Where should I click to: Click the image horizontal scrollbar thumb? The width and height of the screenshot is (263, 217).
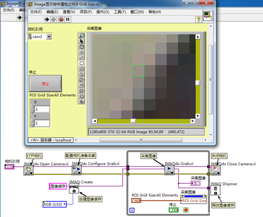[133, 121]
